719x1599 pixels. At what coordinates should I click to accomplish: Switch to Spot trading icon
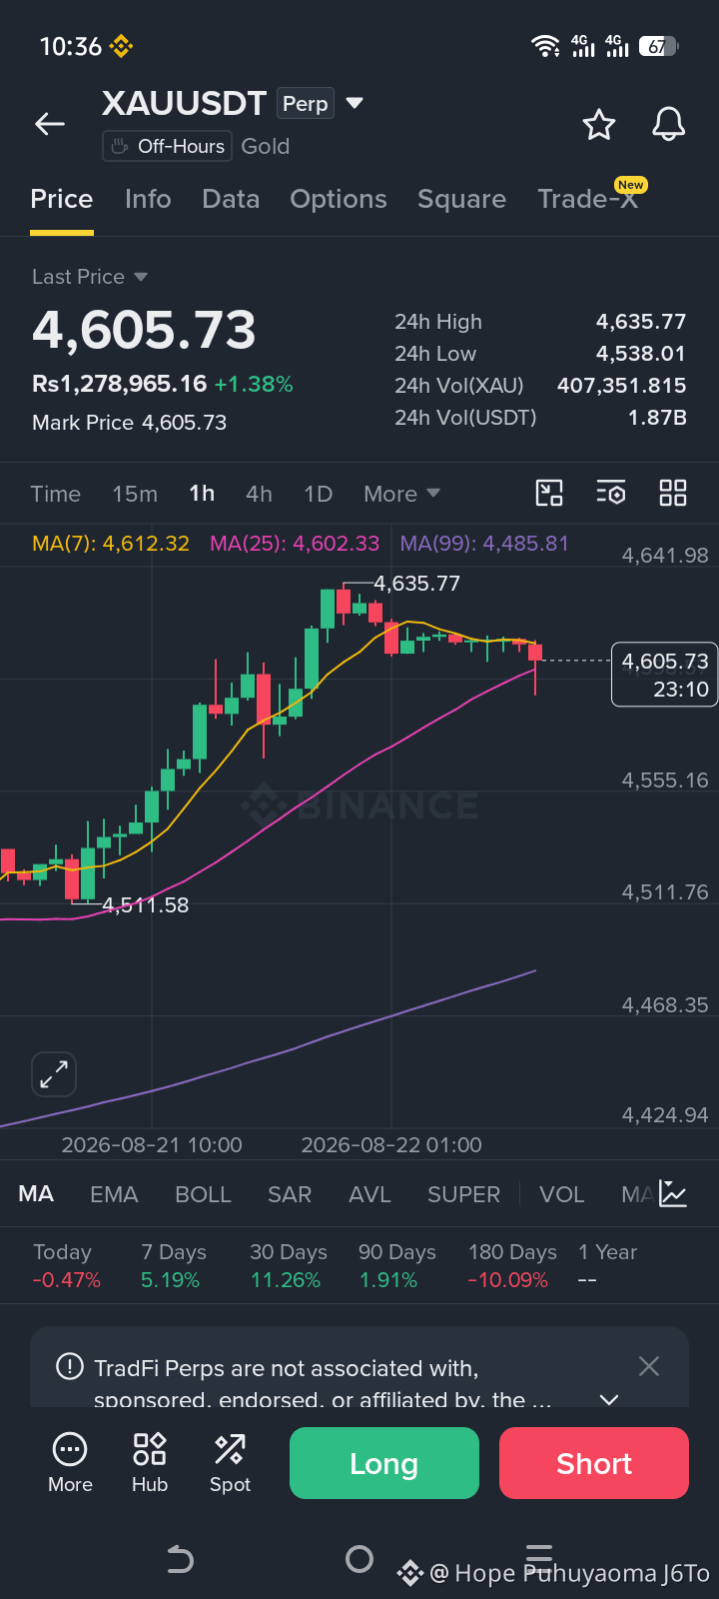[230, 1463]
